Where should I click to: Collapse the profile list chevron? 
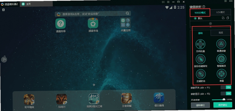coord(210,27)
